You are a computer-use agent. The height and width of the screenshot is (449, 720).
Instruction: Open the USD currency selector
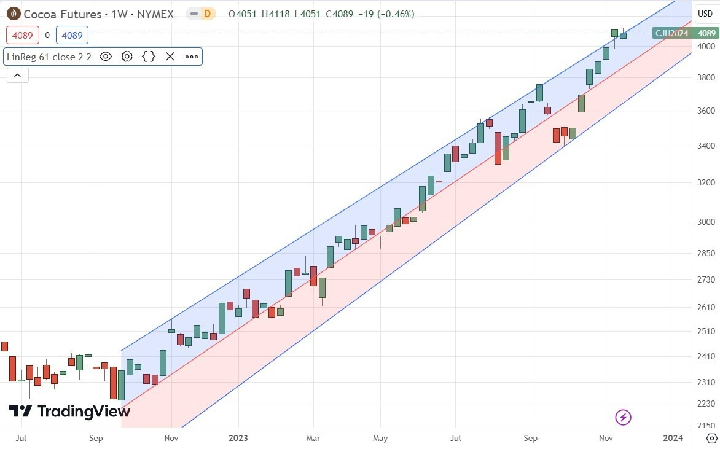tap(704, 13)
